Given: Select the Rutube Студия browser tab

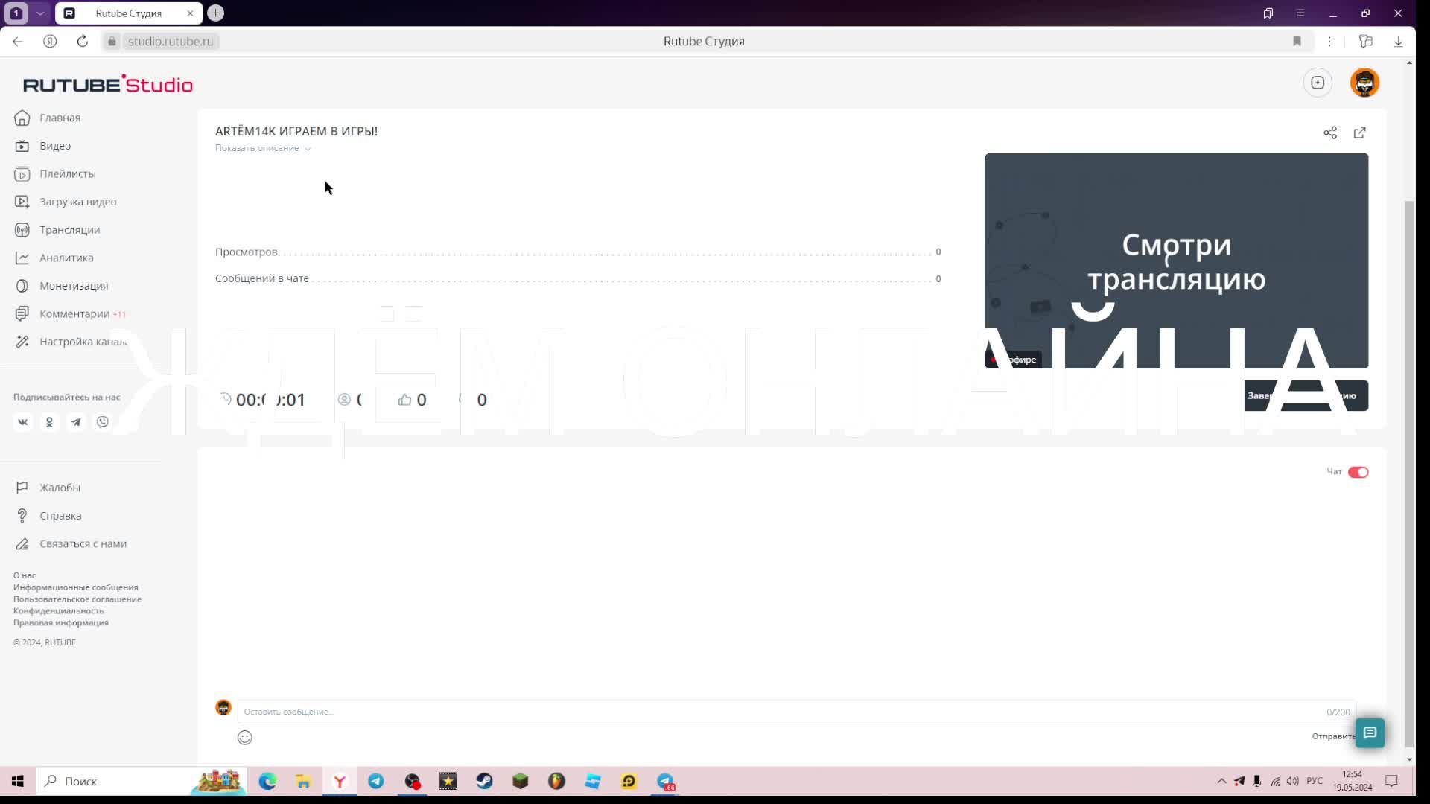Looking at the screenshot, I should 128,13.
